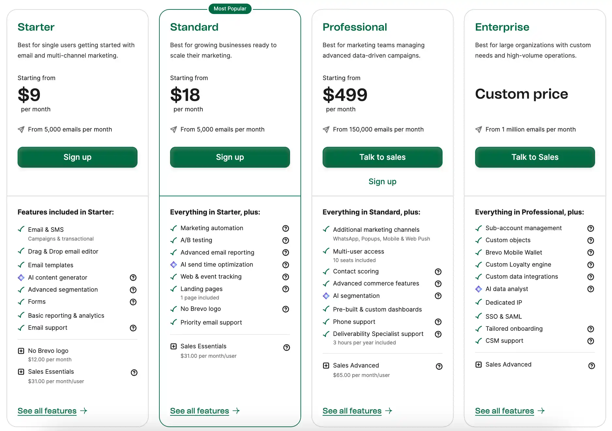Viewport: 612px width, 431px height.
Task: Click help icon next to A/B testing
Action: [x=285, y=240]
